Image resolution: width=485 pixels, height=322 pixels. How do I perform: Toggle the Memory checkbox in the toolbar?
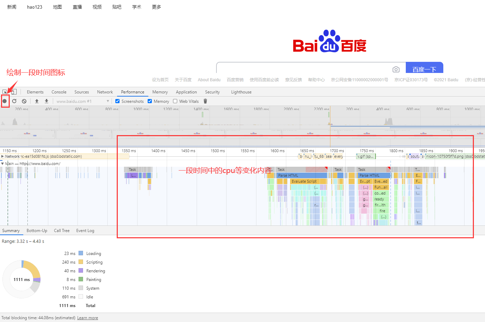click(x=150, y=101)
